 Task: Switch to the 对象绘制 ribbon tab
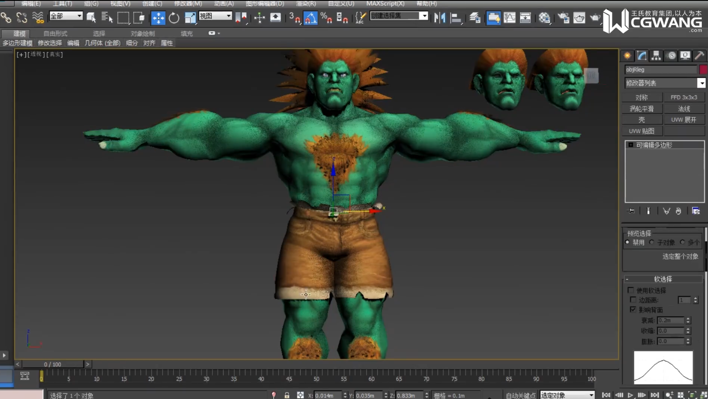tap(142, 34)
